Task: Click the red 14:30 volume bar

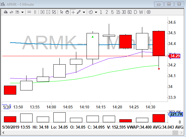Action: coord(159,118)
